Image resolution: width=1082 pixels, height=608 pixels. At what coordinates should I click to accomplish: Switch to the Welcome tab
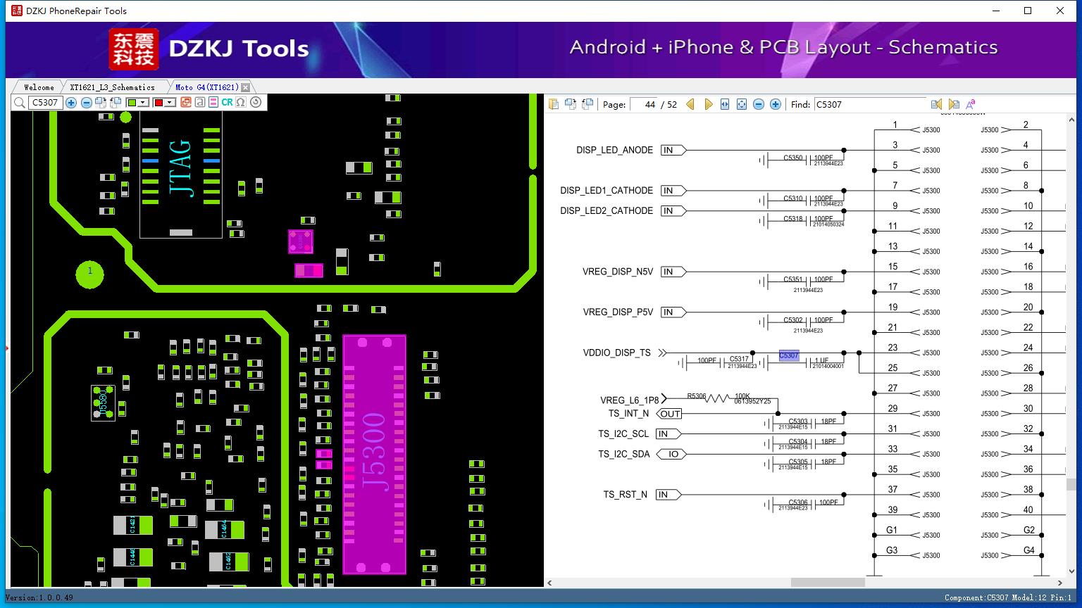tap(39, 87)
